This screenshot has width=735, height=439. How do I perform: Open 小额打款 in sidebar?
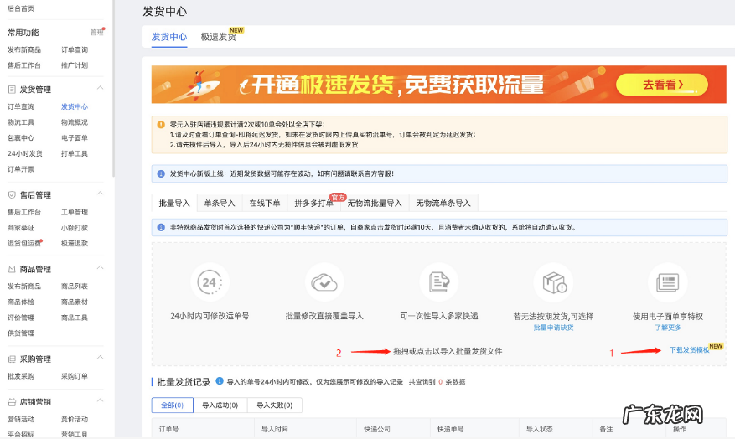click(75, 228)
